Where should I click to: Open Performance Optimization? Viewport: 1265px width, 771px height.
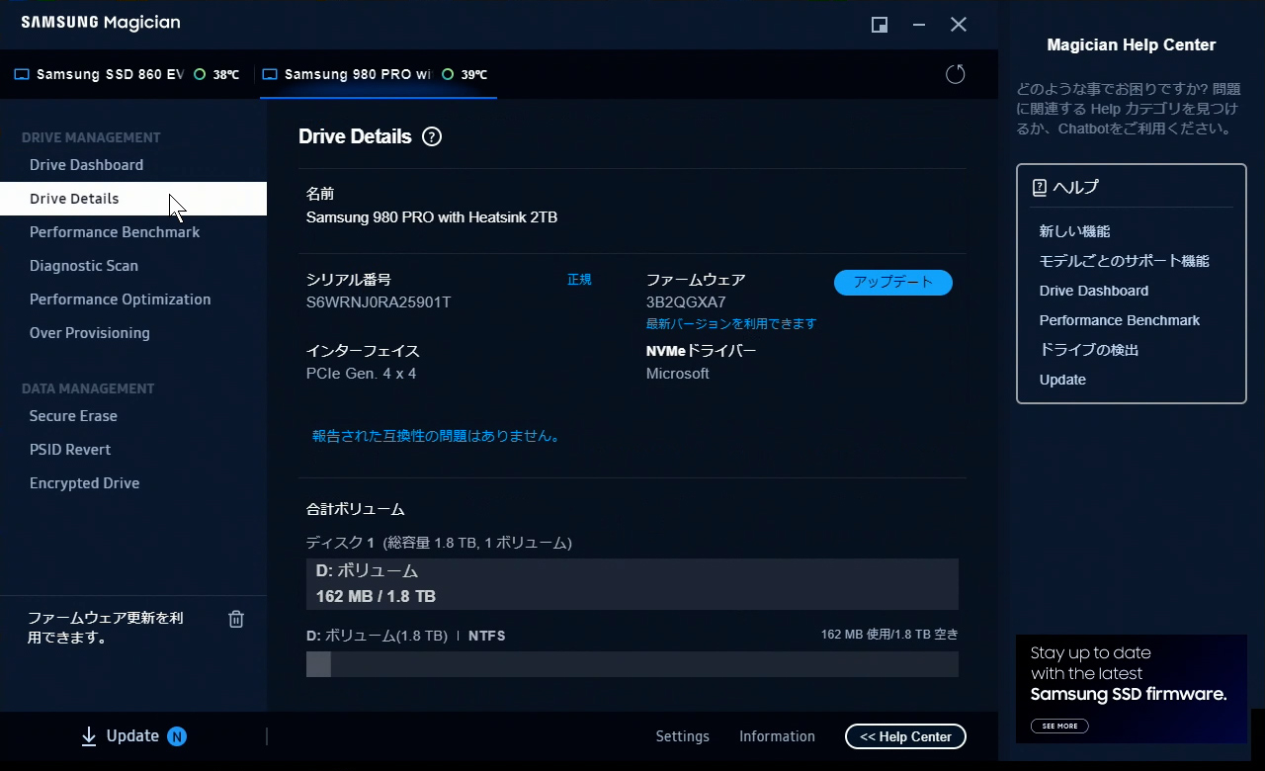[120, 300]
